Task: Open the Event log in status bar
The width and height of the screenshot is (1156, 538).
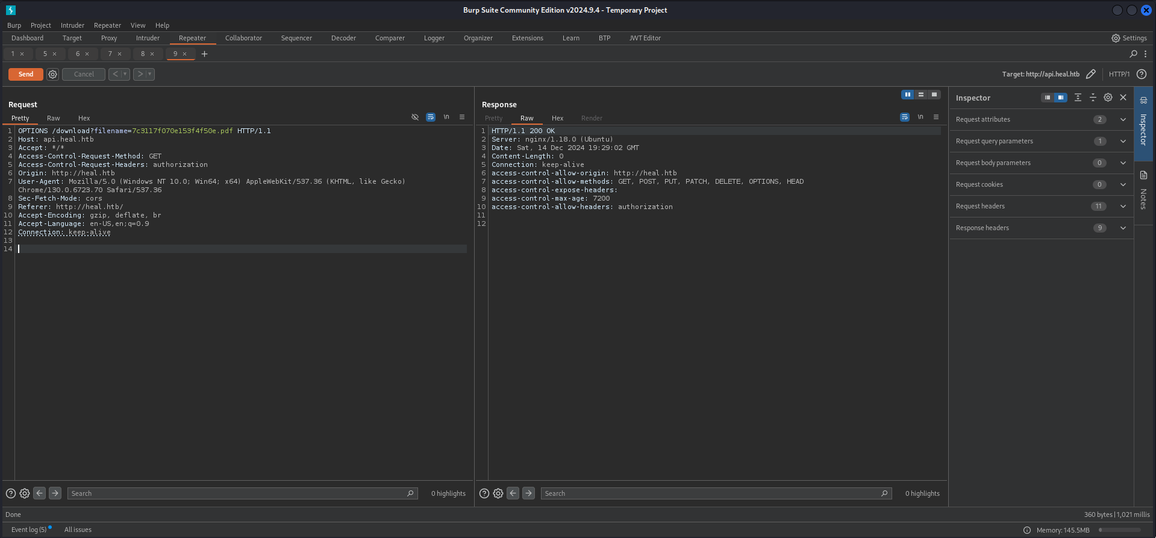Action: tap(29, 530)
